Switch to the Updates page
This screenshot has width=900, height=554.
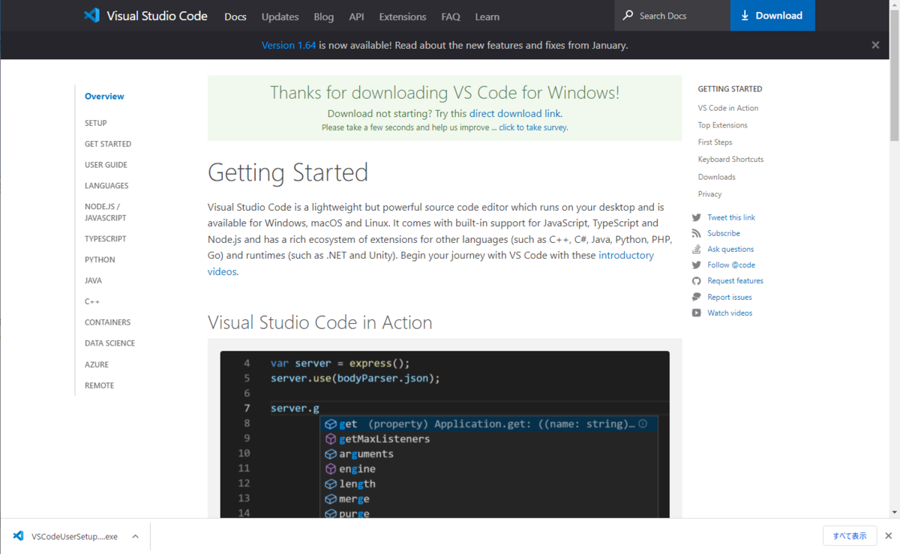pos(280,16)
